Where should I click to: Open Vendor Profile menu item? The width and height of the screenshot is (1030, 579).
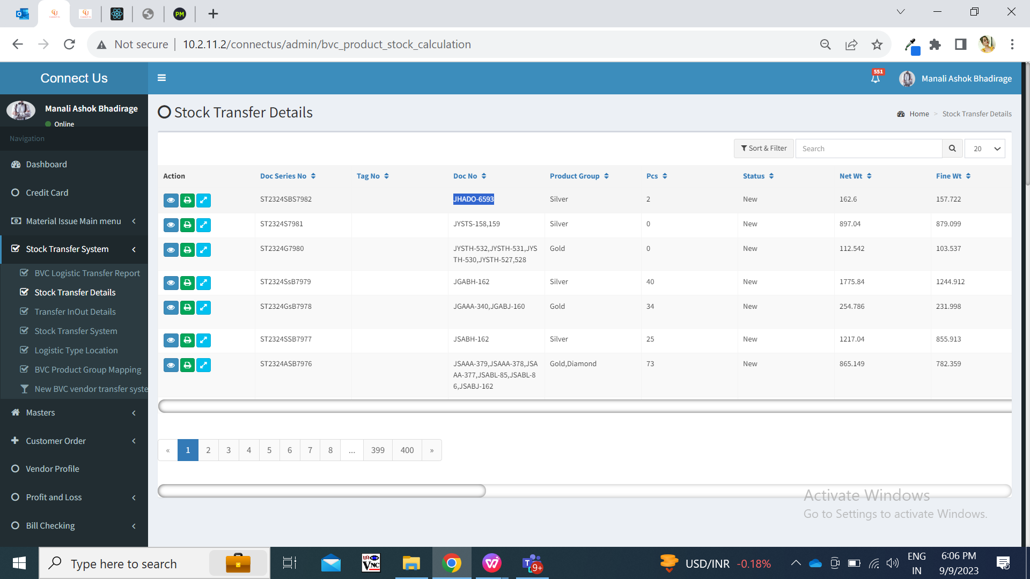74,469
